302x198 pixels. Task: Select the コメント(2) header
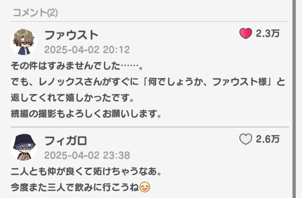coord(35,13)
